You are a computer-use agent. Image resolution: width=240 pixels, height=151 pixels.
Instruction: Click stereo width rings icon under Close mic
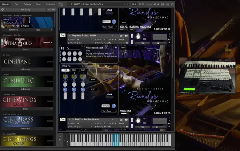tap(74, 80)
